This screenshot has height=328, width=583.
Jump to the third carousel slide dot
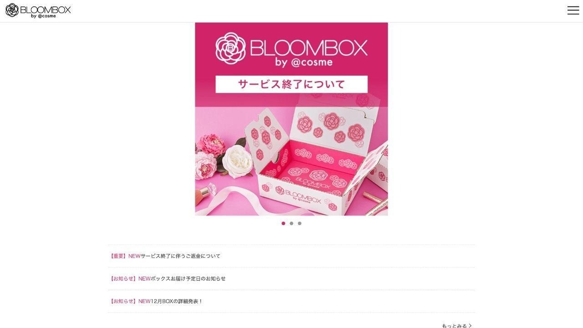(300, 223)
